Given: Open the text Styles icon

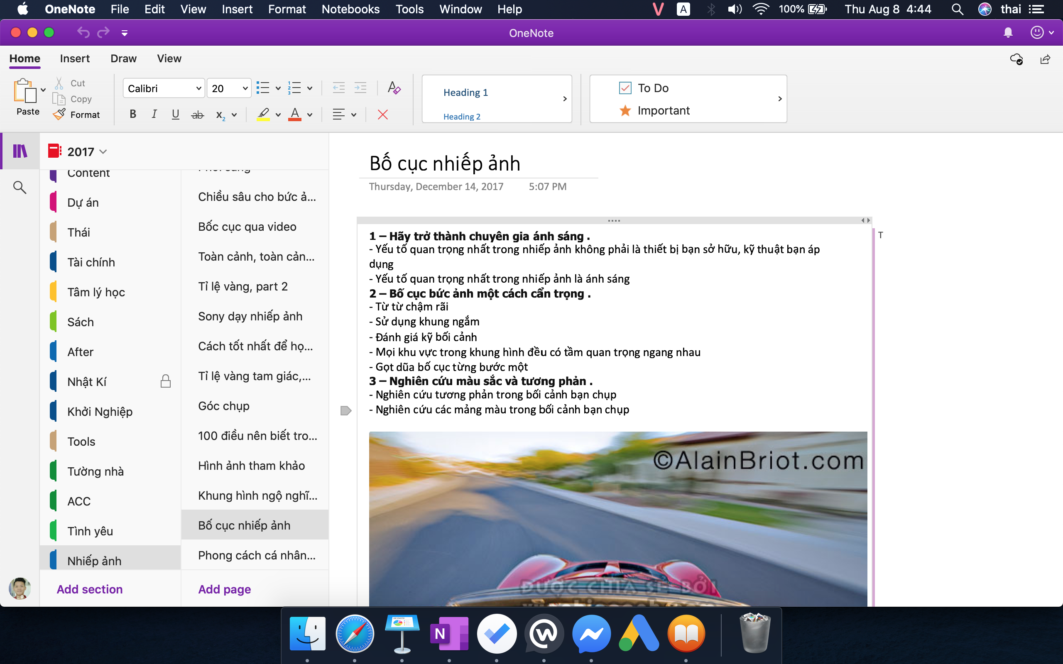Looking at the screenshot, I should 394,88.
